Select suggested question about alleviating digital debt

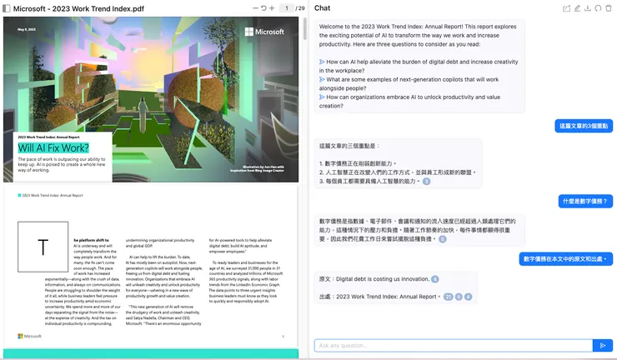(x=419, y=66)
